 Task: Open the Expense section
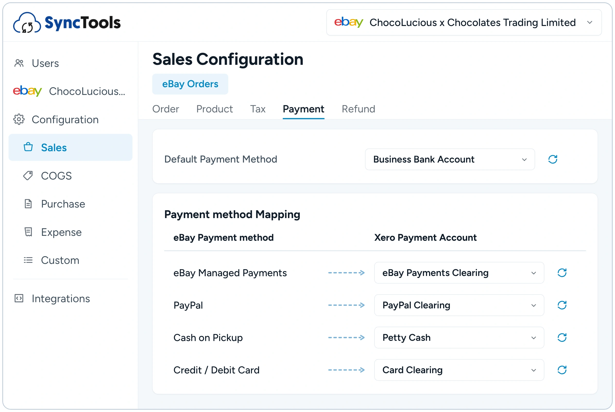click(x=62, y=232)
